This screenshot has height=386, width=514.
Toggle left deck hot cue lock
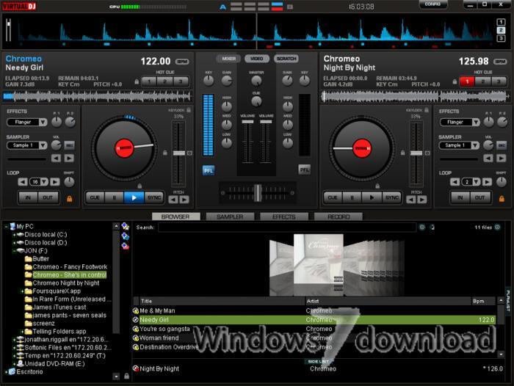pyautogui.click(x=137, y=81)
